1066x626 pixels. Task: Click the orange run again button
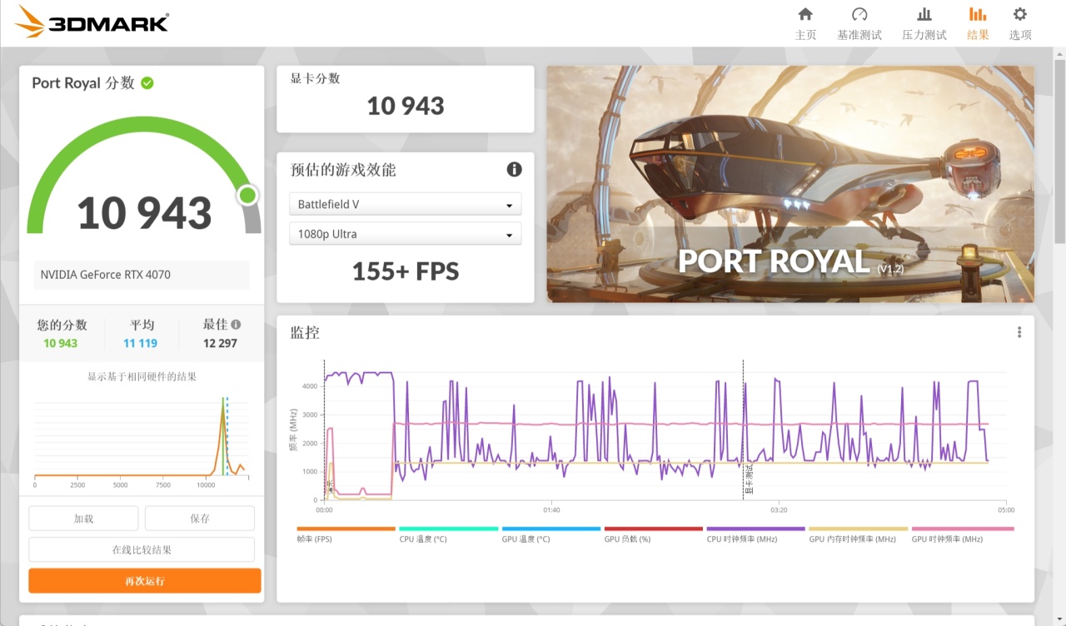pyautogui.click(x=145, y=581)
